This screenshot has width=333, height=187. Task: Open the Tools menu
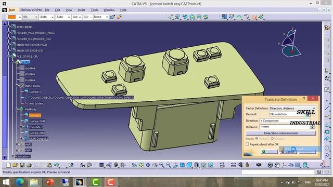pos(94,10)
